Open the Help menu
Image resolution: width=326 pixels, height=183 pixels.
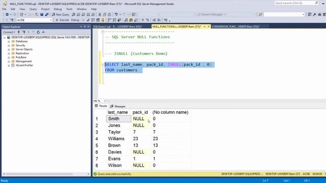click(94, 9)
